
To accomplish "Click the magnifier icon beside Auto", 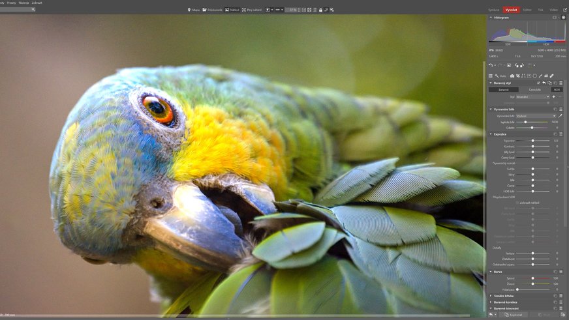I will 497,76.
